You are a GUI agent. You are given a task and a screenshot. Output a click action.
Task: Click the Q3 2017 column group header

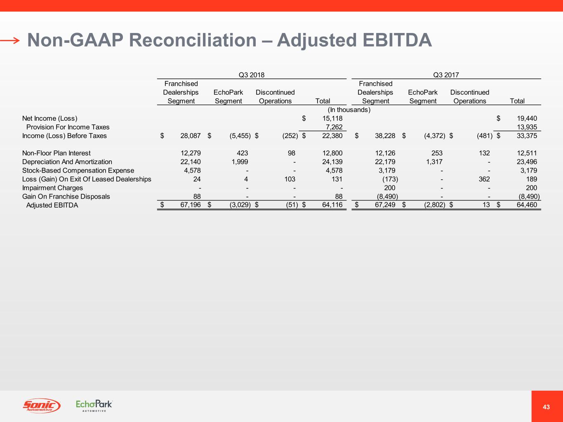(x=446, y=75)
